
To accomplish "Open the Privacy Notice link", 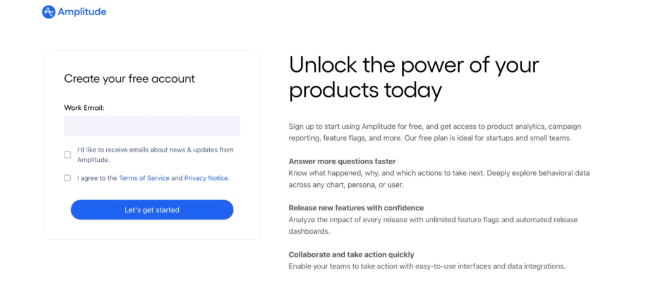I will (206, 178).
